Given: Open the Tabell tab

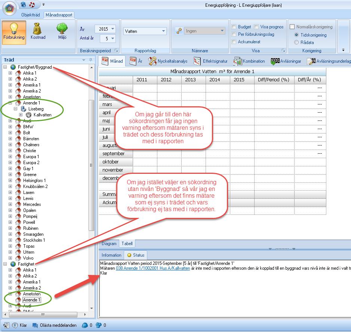Looking at the screenshot, I should click(x=127, y=244).
